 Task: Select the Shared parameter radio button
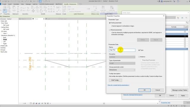click(110, 30)
